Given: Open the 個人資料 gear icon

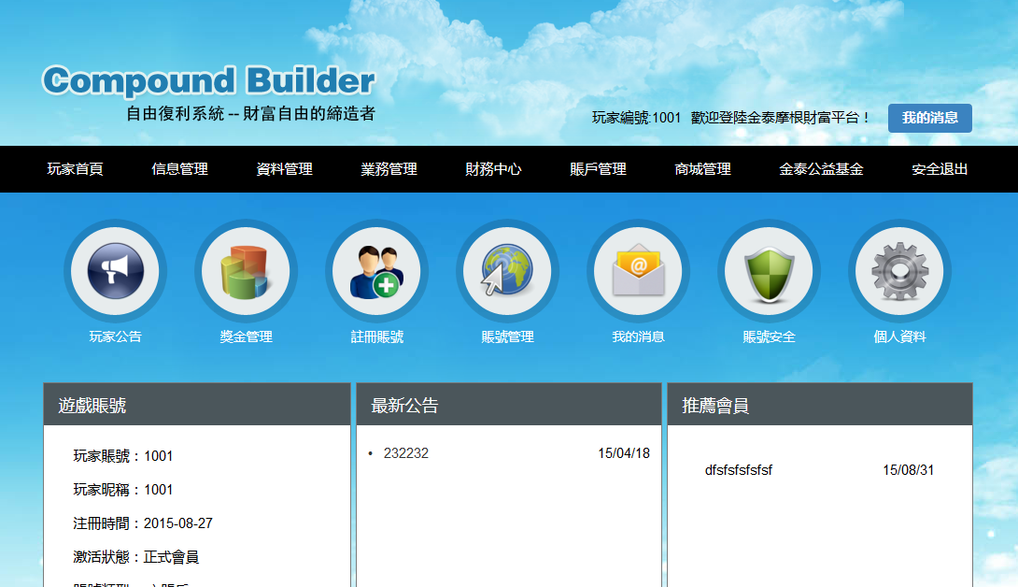Looking at the screenshot, I should click(899, 271).
